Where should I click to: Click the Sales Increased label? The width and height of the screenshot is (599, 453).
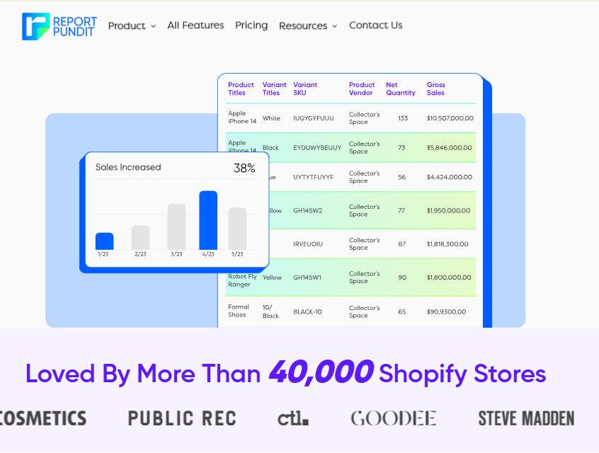tap(128, 167)
